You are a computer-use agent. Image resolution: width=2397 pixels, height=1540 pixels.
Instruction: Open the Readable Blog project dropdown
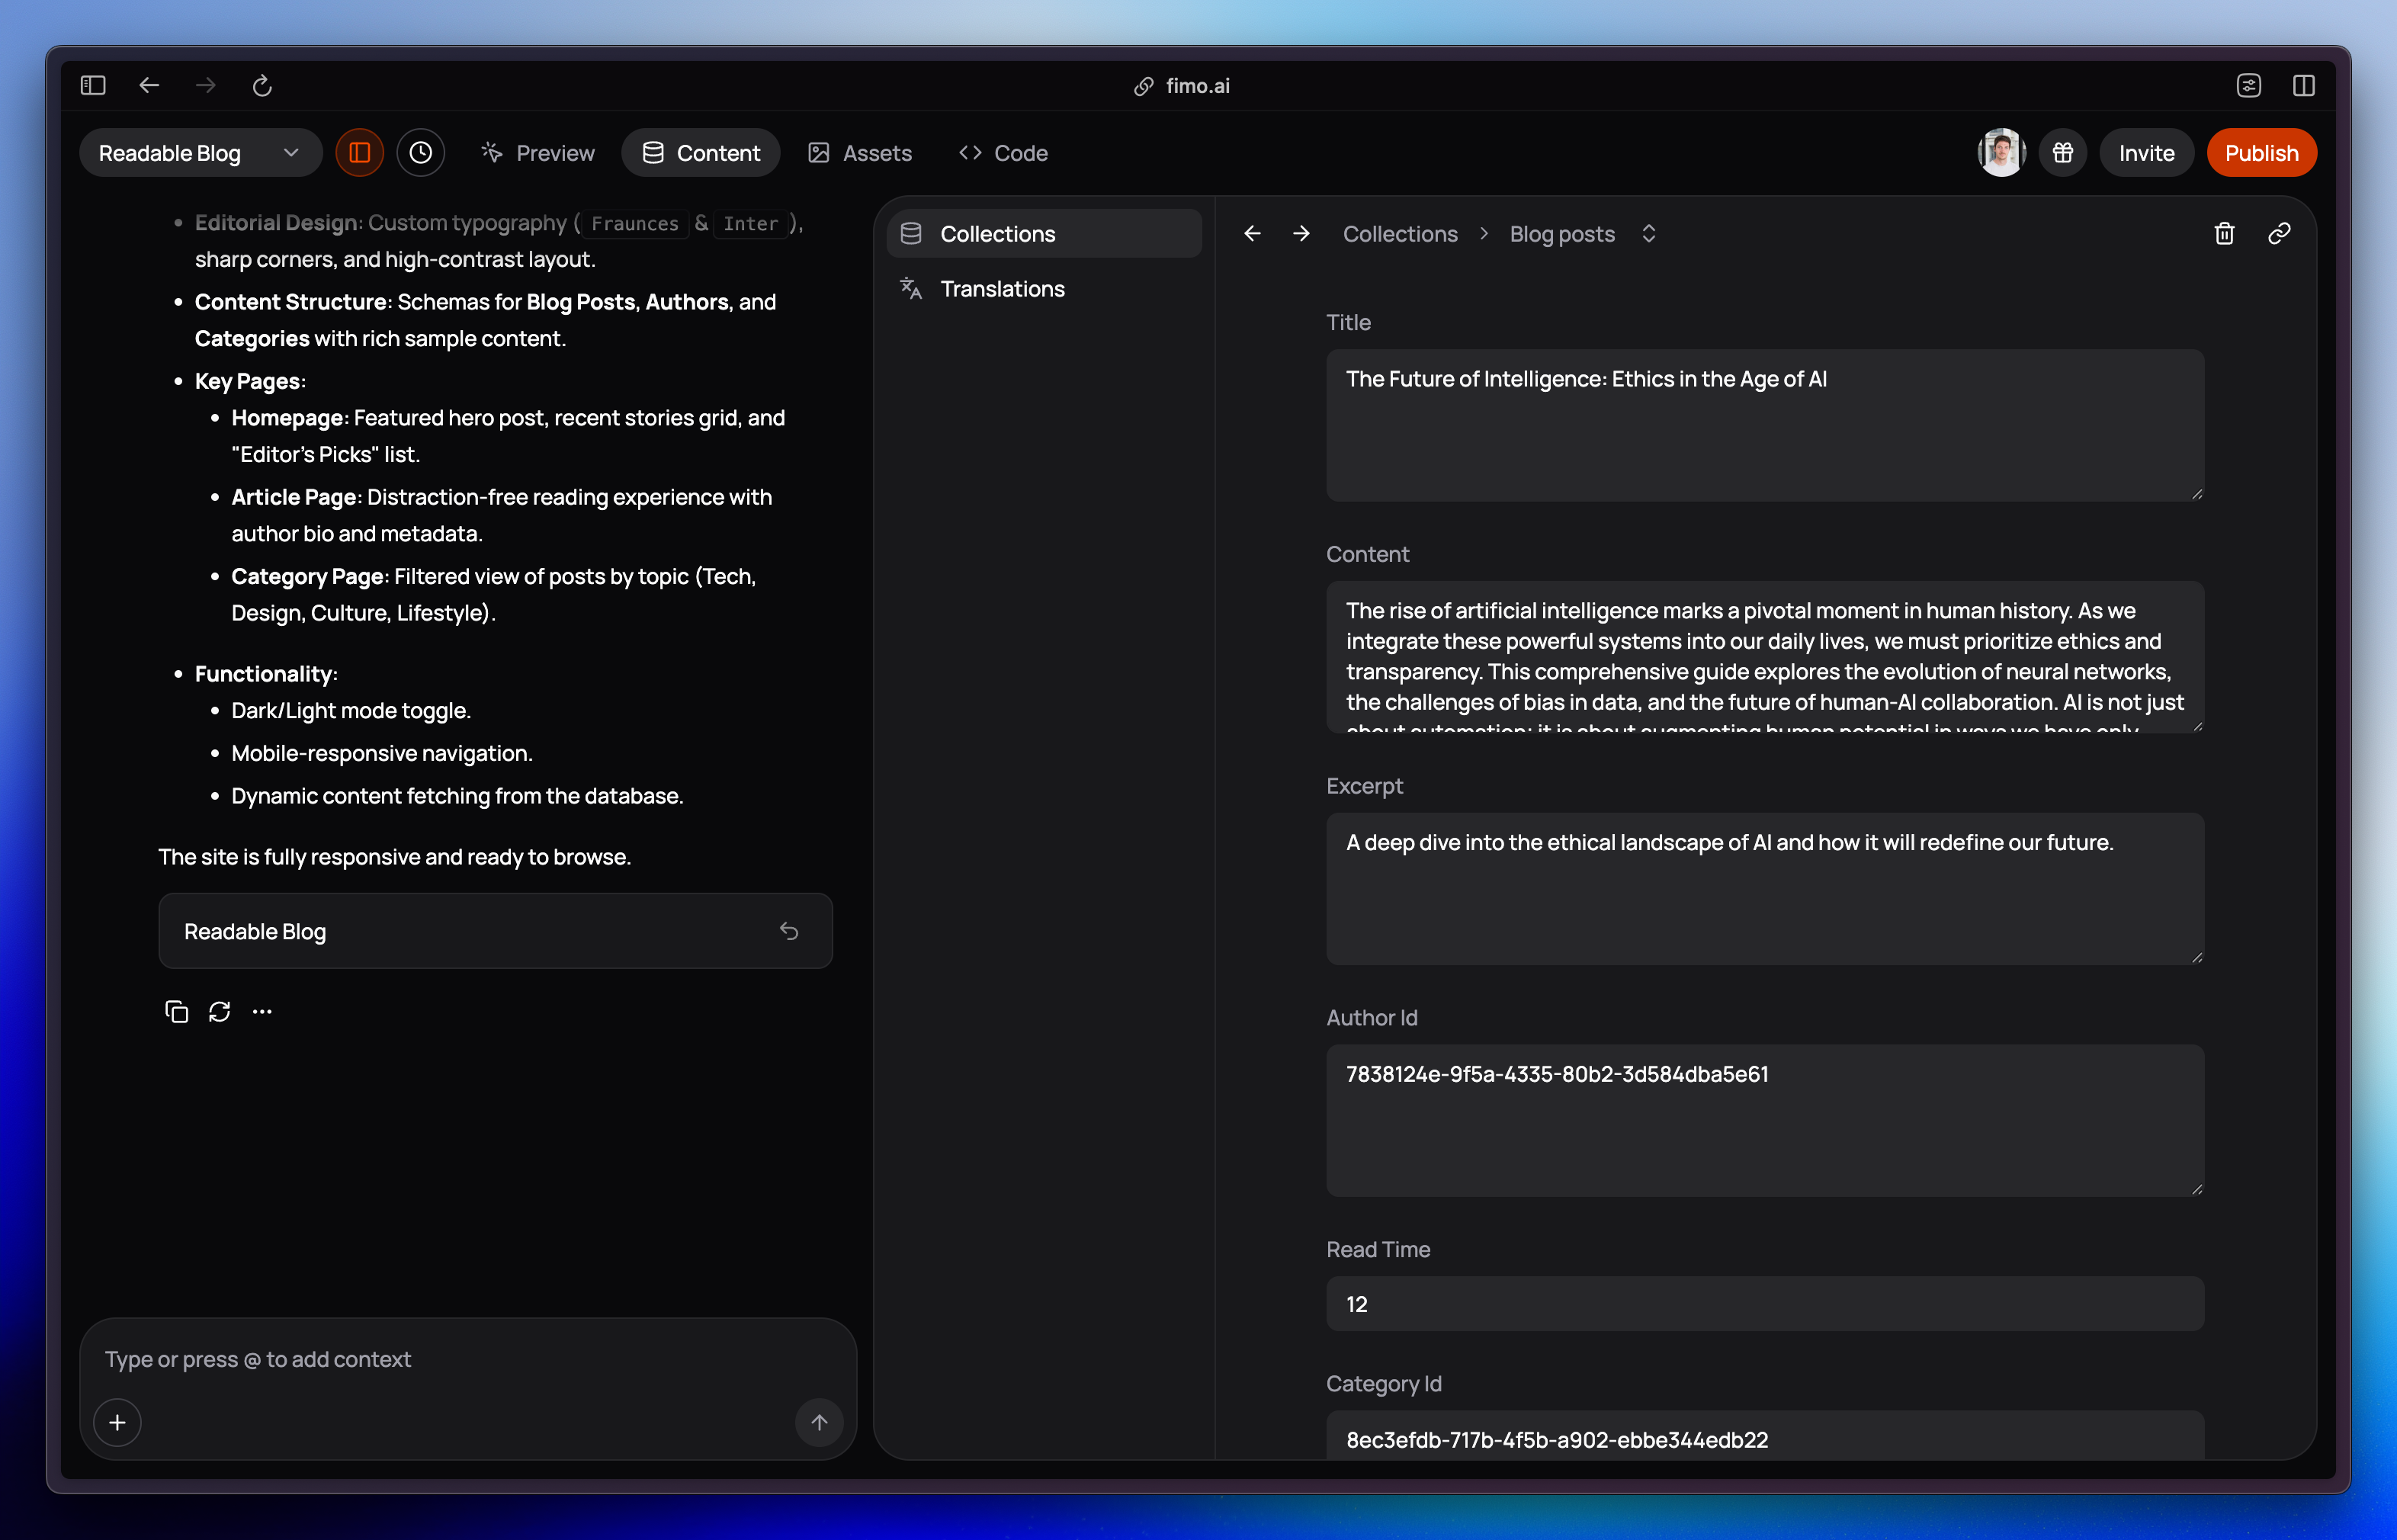pos(200,153)
